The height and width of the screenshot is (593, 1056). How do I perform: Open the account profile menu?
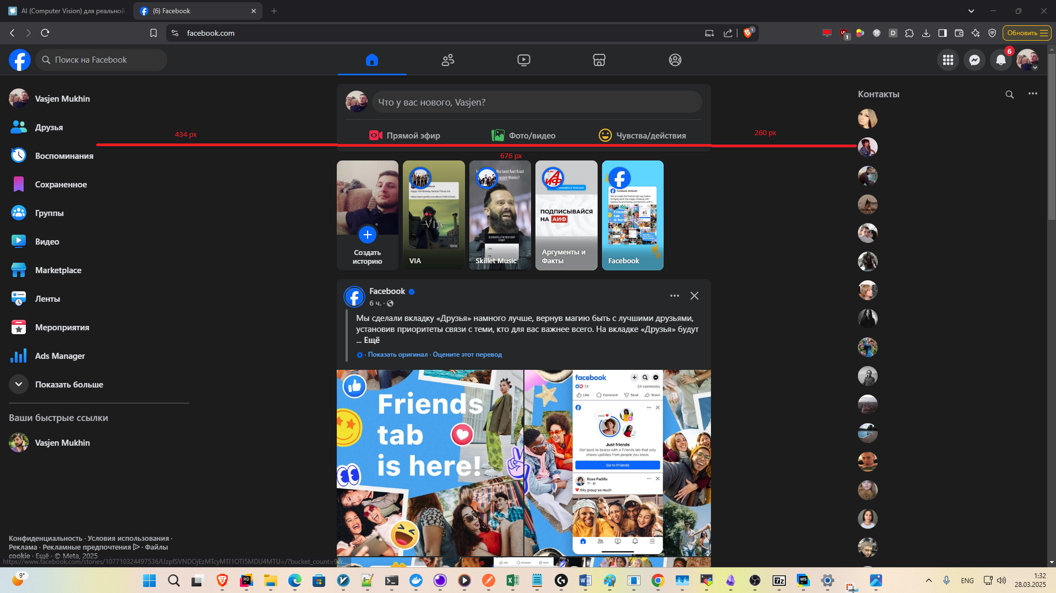click(1027, 60)
